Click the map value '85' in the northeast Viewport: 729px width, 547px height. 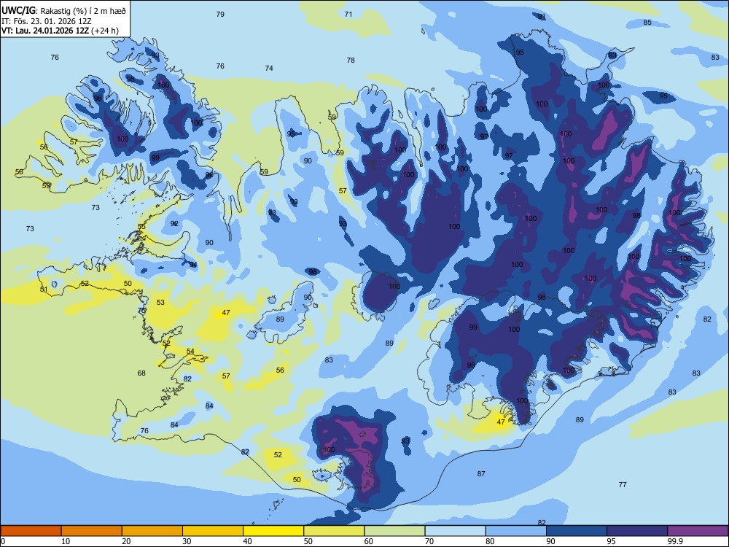click(647, 23)
